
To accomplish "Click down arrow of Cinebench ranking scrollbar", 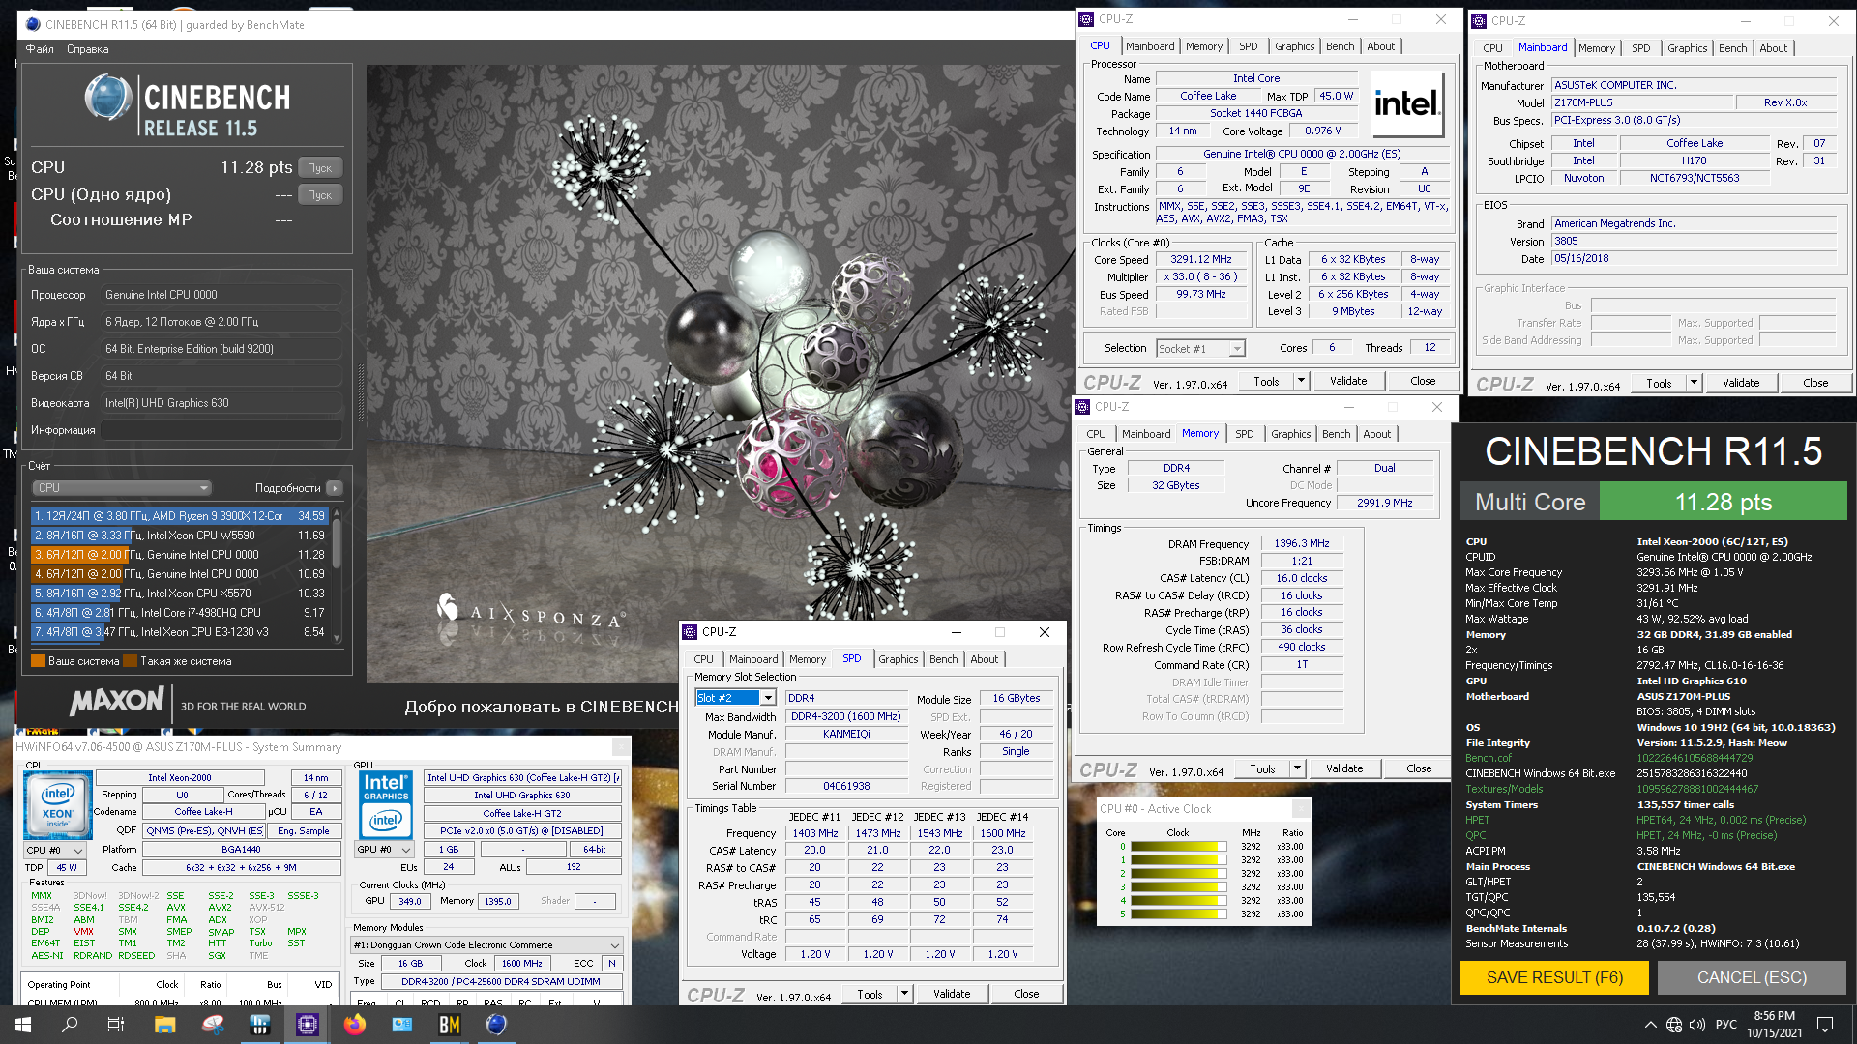I will (x=337, y=638).
